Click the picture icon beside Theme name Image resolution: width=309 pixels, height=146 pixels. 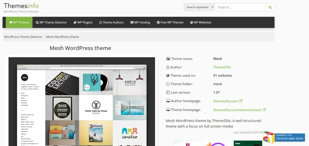coord(168,59)
